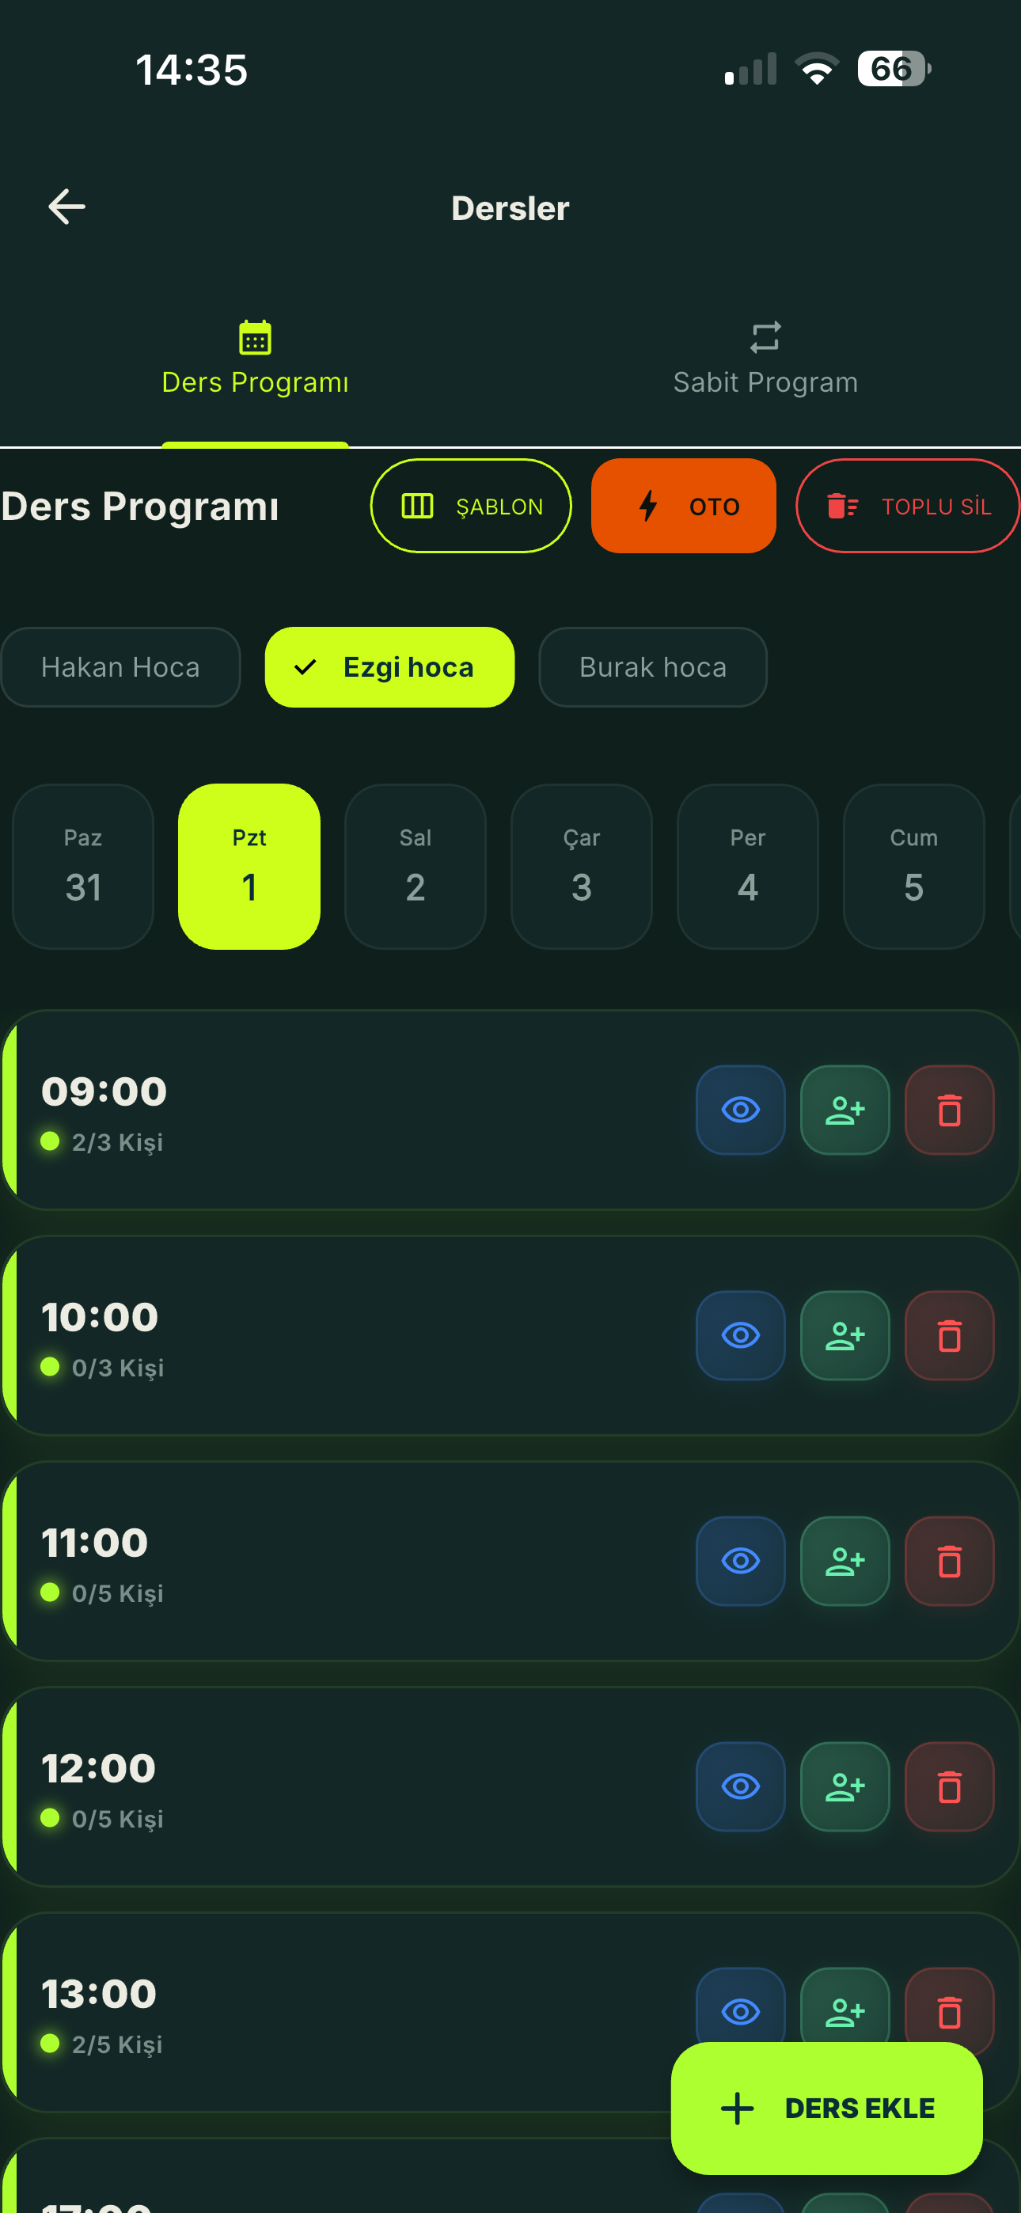The image size is (1021, 2213).
Task: View the 10:00 lesson with eye icon
Action: (740, 1336)
